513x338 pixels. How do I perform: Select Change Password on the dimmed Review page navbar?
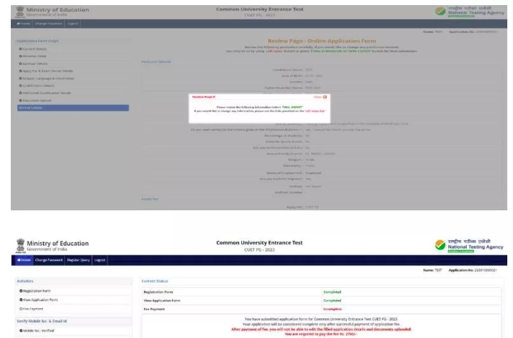48,24
